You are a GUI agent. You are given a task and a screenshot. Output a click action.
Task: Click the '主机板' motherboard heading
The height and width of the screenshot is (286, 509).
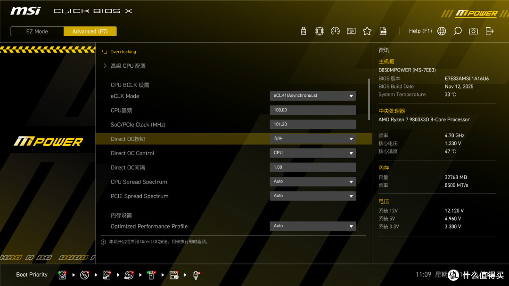[386, 62]
